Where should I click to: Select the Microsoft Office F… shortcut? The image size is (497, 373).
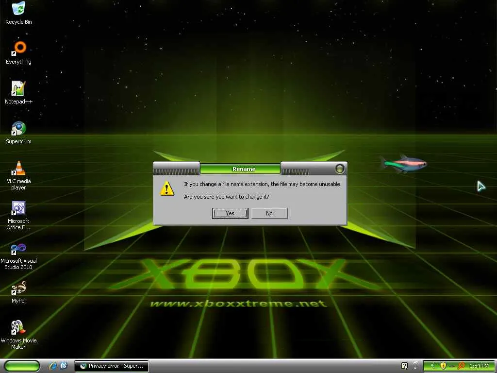coord(18,216)
